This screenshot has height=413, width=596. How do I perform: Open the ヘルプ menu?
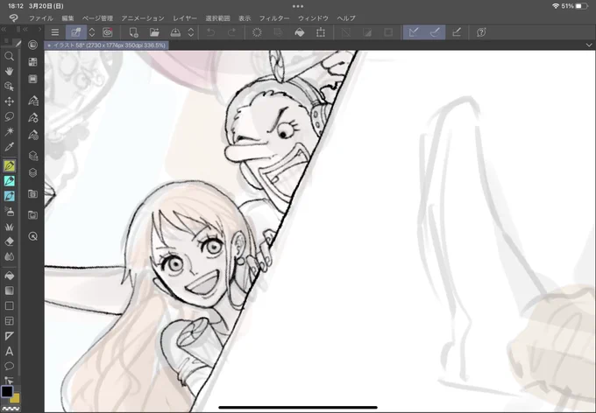tap(346, 18)
